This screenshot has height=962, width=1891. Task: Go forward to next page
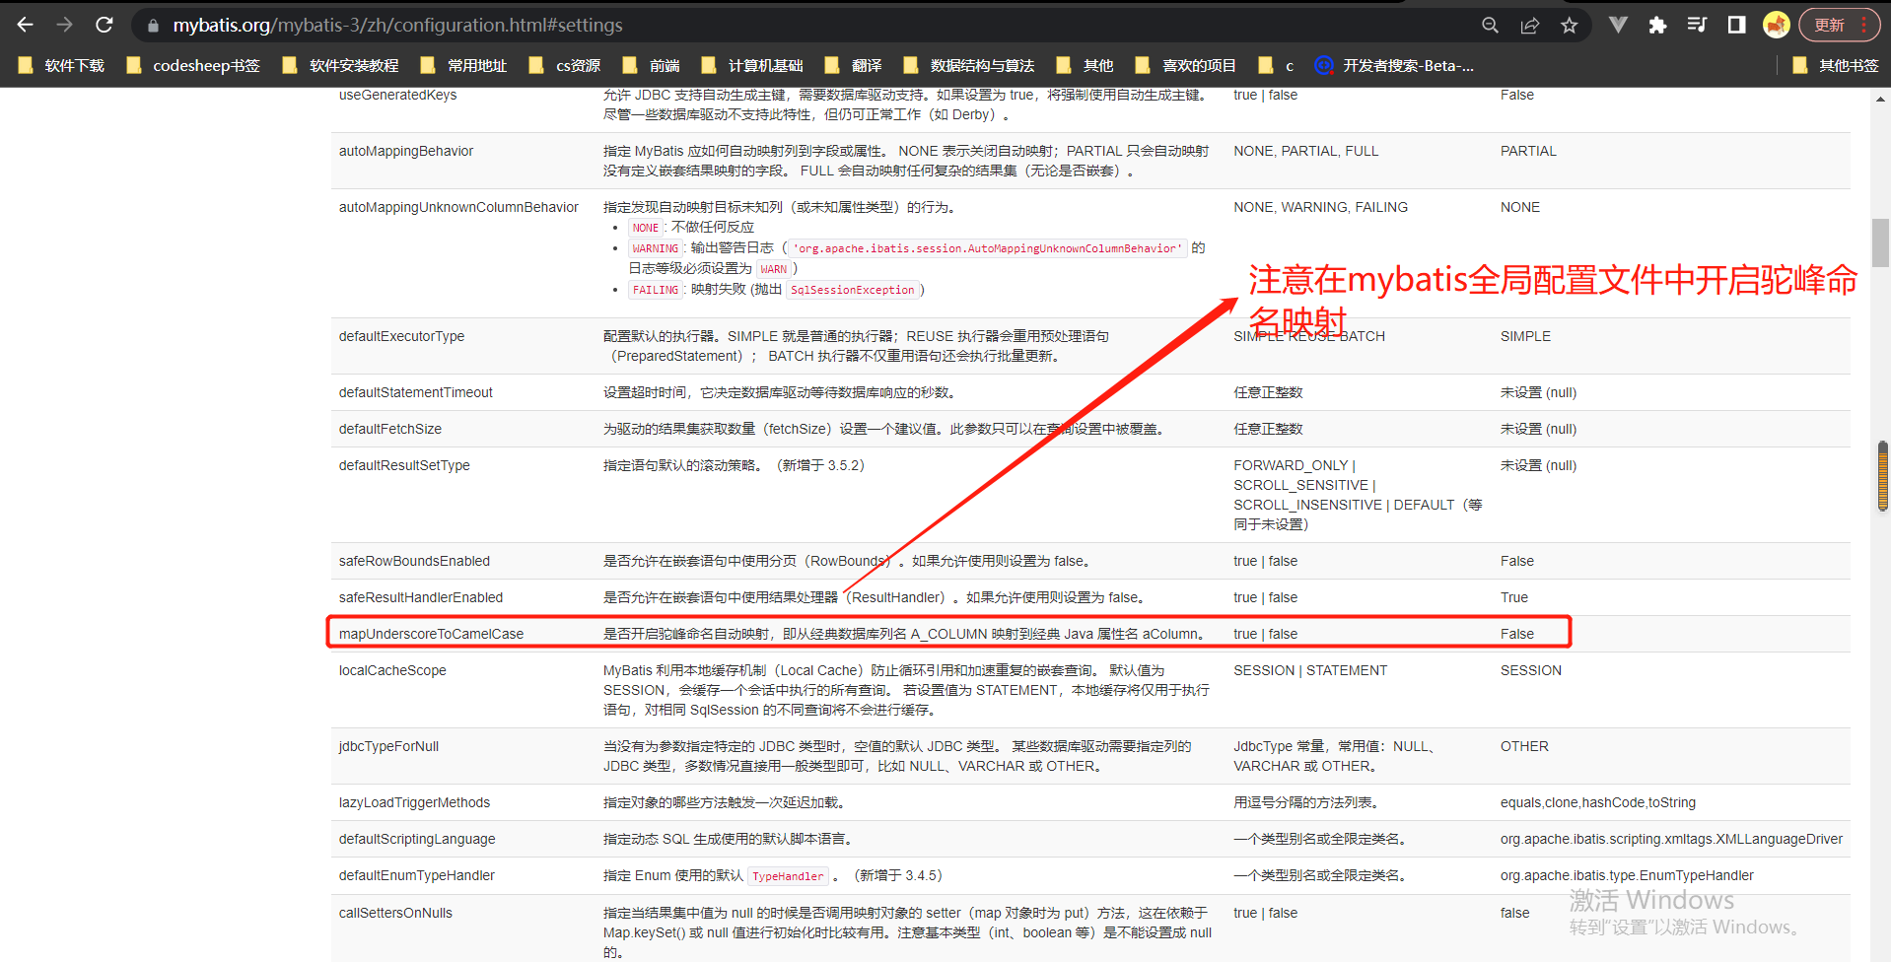tap(65, 25)
